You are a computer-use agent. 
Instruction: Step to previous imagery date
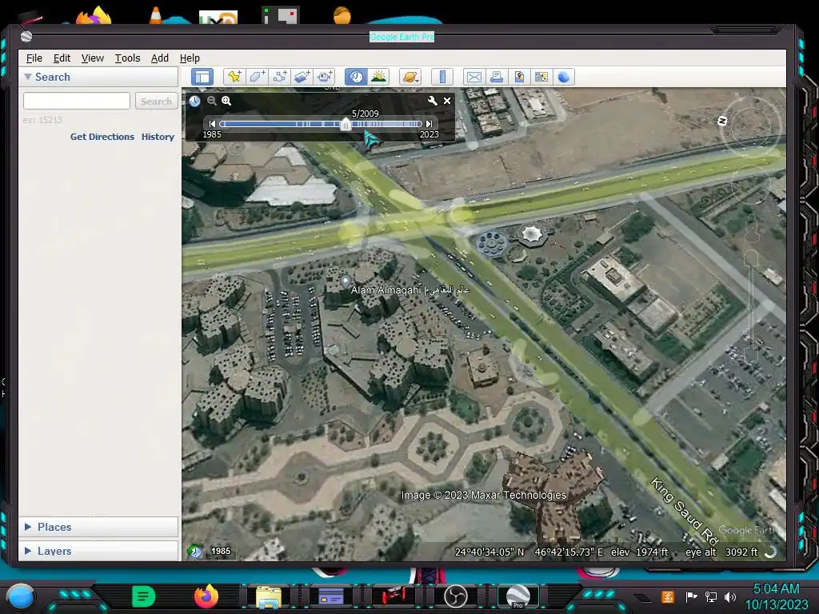click(211, 124)
